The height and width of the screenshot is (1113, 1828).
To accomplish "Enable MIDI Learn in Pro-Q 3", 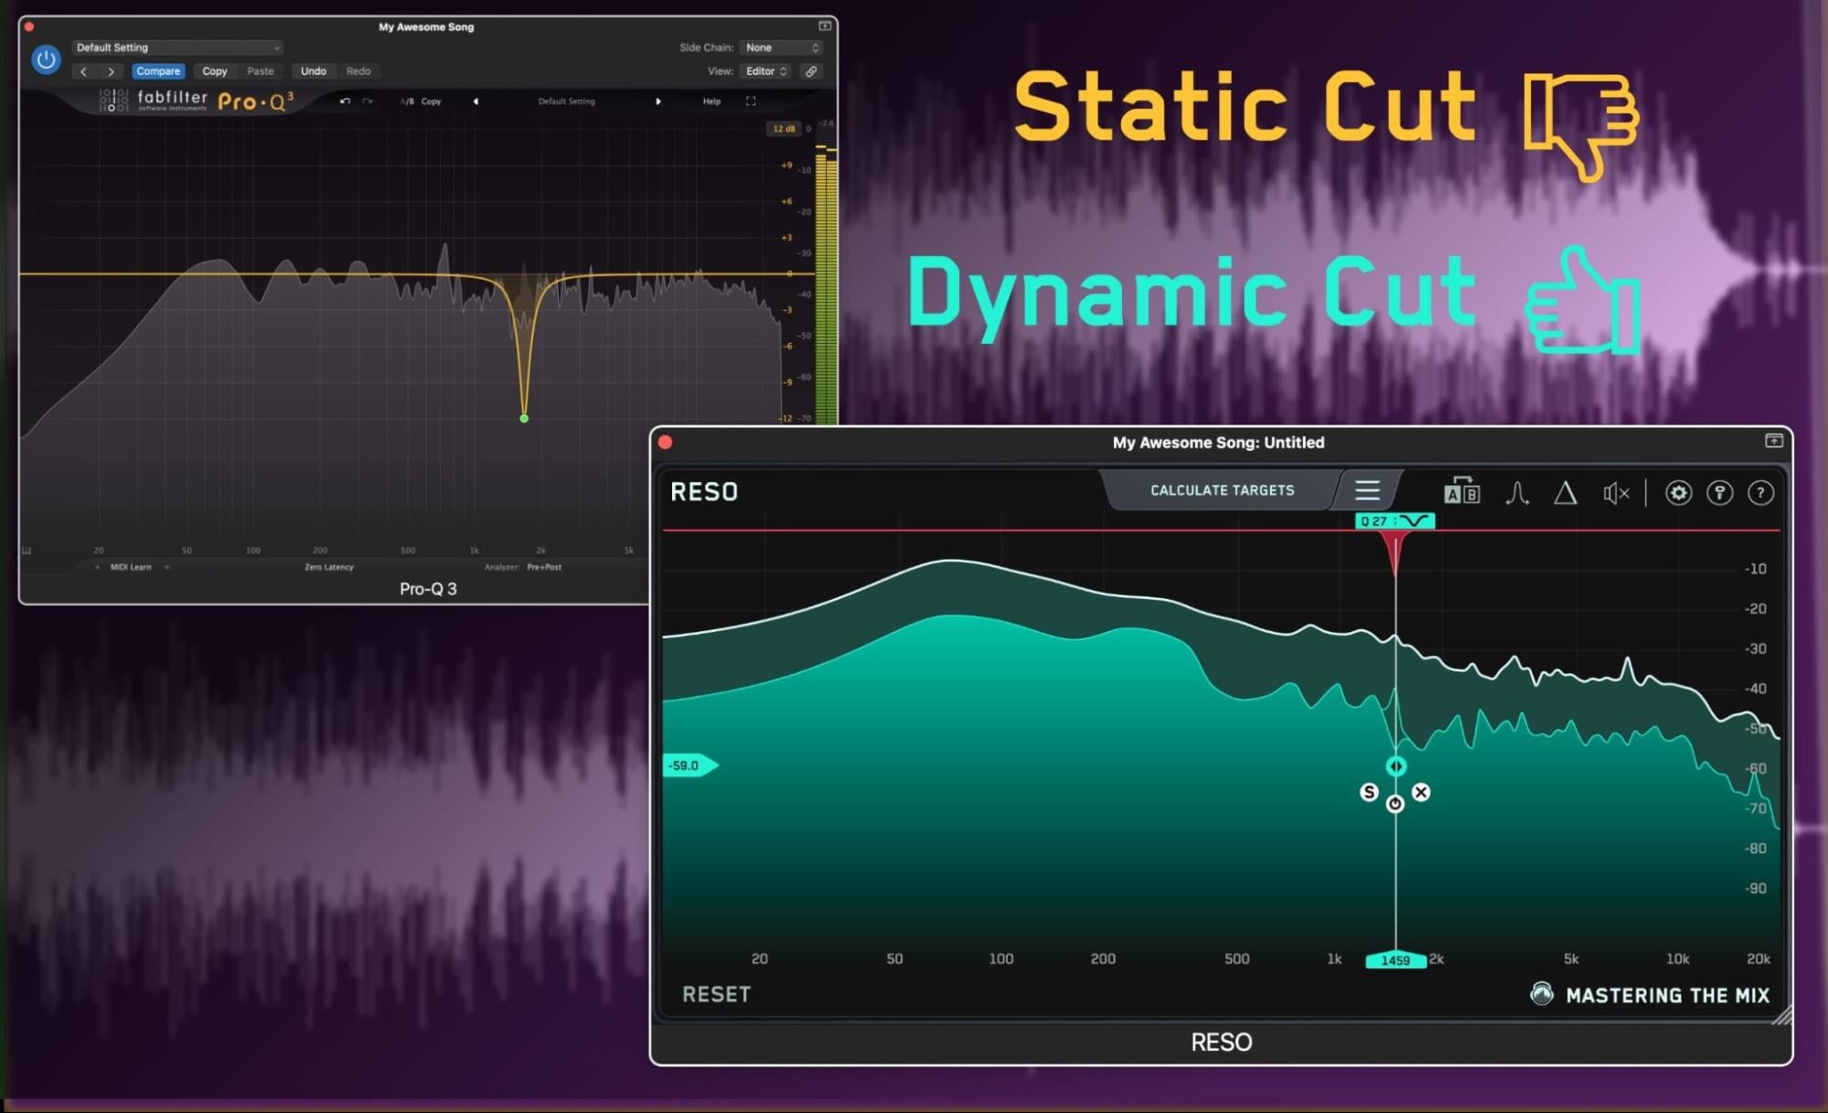I will [131, 567].
